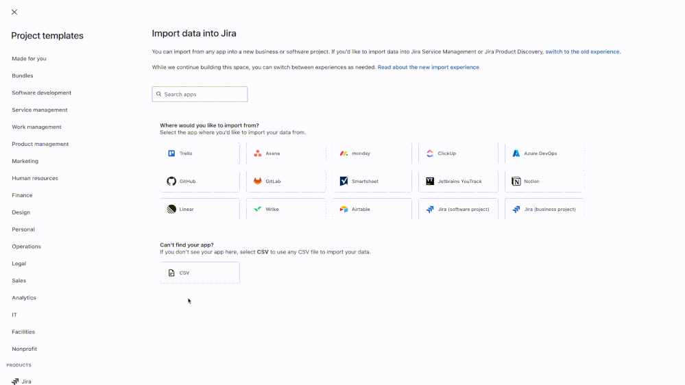Close the project templates dialog
Image resolution: width=685 pixels, height=385 pixels.
tap(14, 12)
